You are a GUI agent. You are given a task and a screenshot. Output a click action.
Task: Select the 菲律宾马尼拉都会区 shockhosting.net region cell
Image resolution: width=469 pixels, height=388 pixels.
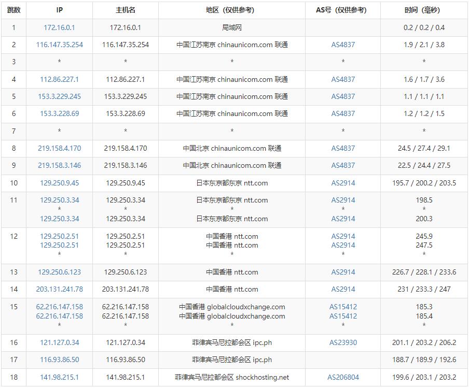[232, 377]
